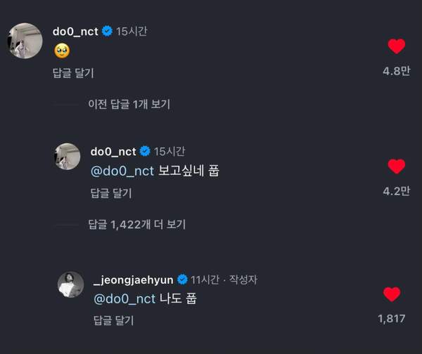The image size is (422, 354).
Task: View the 1,817 likes count on _jeongjaehyun's reply
Action: [392, 318]
